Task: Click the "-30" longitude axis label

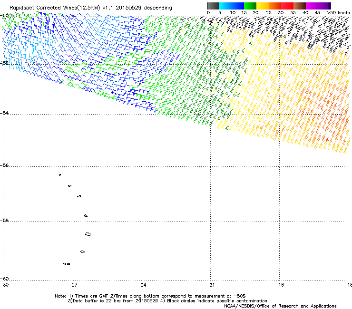Action: tap(4, 285)
